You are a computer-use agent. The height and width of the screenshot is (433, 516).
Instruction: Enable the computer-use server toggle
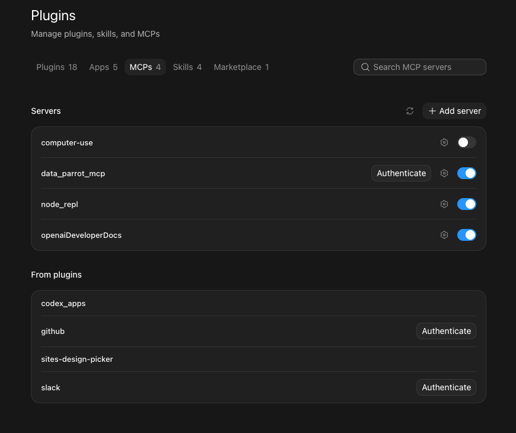467,142
